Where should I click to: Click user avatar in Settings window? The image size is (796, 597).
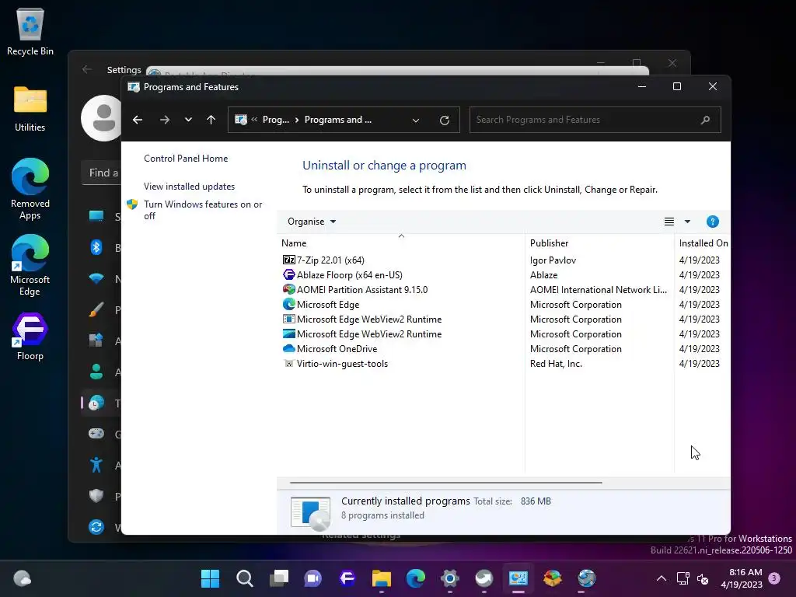click(102, 118)
